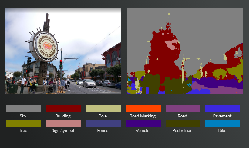Select the dark red Building swatch
This screenshot has height=148, width=249.
[x=63, y=109]
